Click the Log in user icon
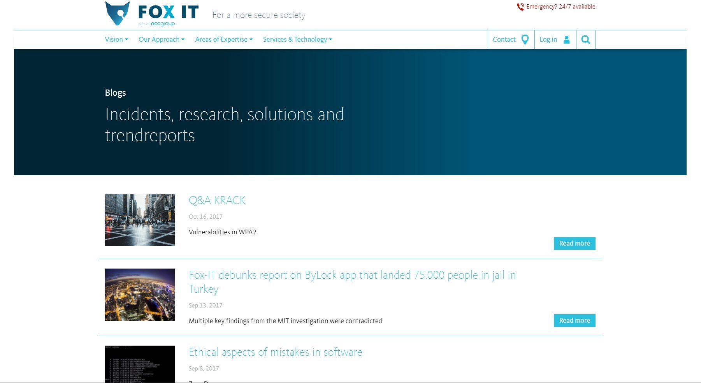The width and height of the screenshot is (701, 383). [x=567, y=40]
